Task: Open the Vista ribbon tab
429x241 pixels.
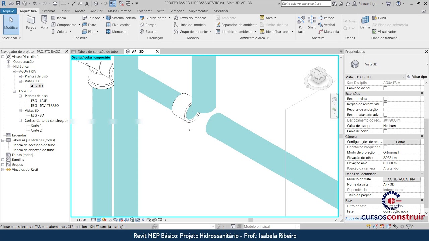Action: point(161,11)
